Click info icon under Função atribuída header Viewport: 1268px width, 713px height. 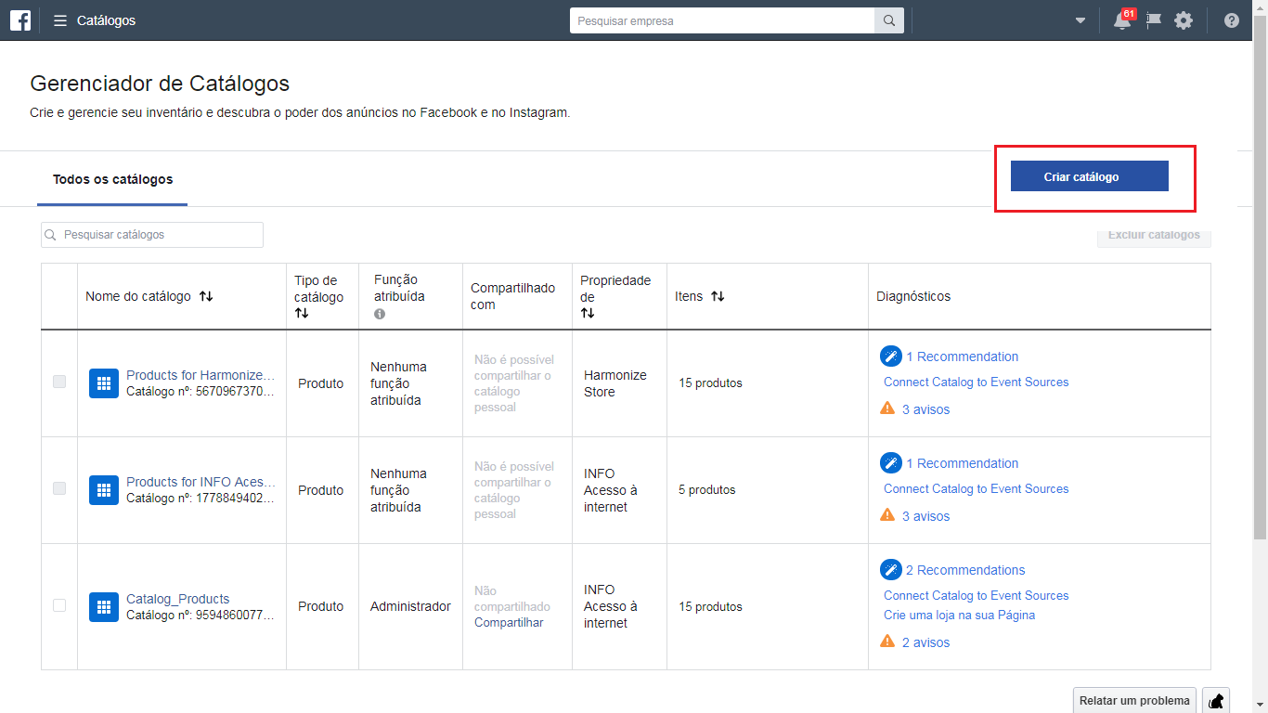click(x=380, y=315)
